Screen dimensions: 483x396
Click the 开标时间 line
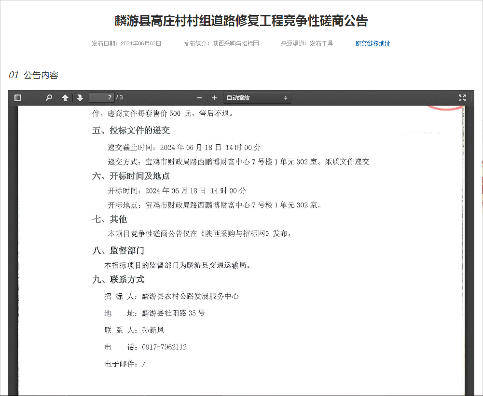(x=177, y=191)
